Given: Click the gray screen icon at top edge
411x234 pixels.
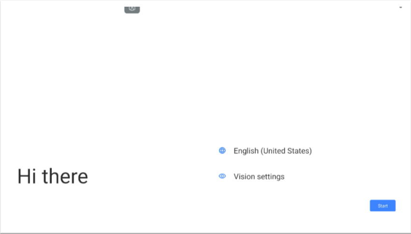Looking at the screenshot, I should click(132, 9).
